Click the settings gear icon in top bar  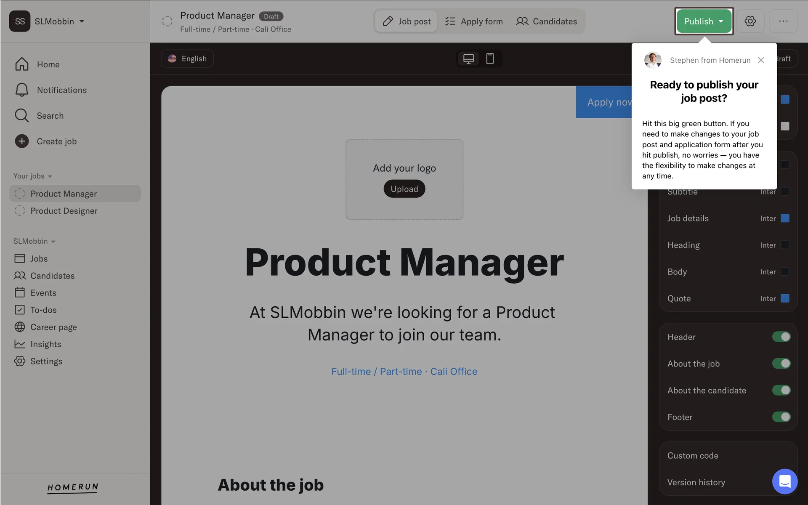(x=750, y=21)
